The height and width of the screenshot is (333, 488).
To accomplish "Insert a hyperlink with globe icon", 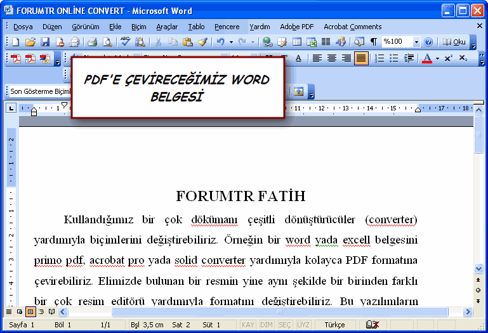I will click(x=267, y=42).
